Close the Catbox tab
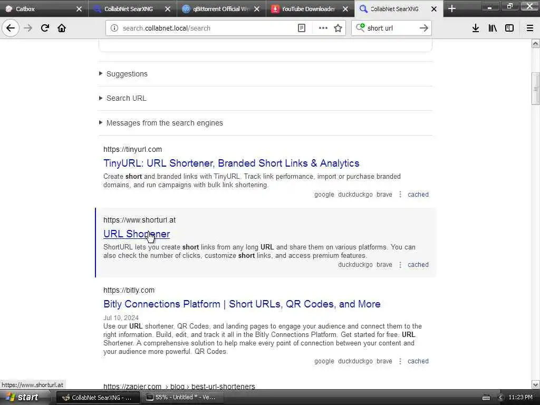This screenshot has height=405, width=540. [79, 9]
